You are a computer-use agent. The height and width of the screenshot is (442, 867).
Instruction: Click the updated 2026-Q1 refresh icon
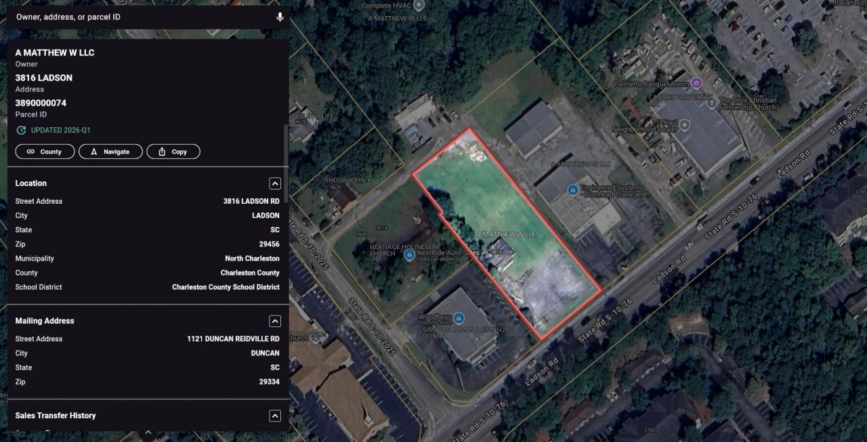pyautogui.click(x=21, y=130)
